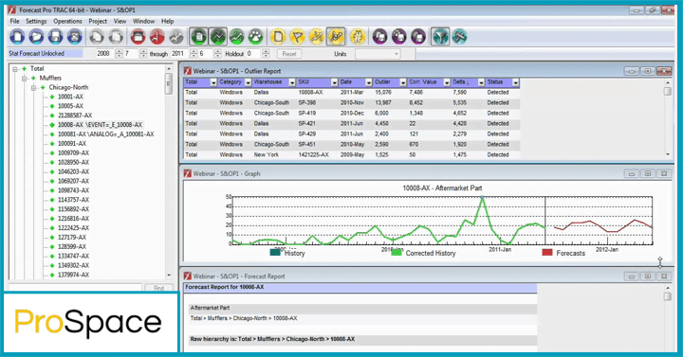Toggle the teal filter funnel icon
This screenshot has width=683, height=357.
point(440,37)
